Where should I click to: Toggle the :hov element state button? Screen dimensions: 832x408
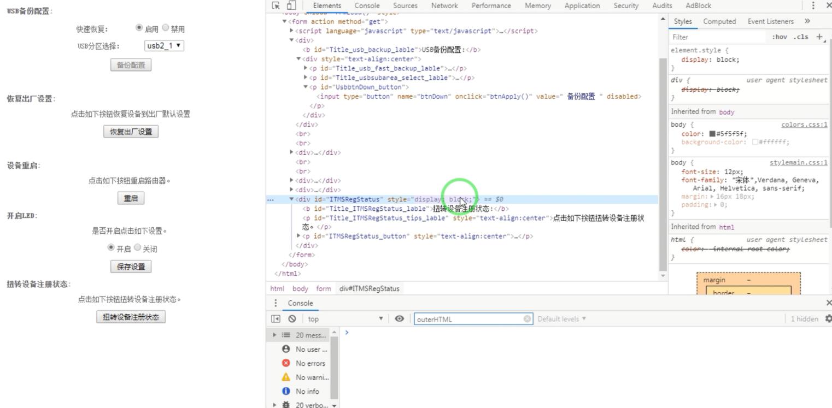click(780, 37)
